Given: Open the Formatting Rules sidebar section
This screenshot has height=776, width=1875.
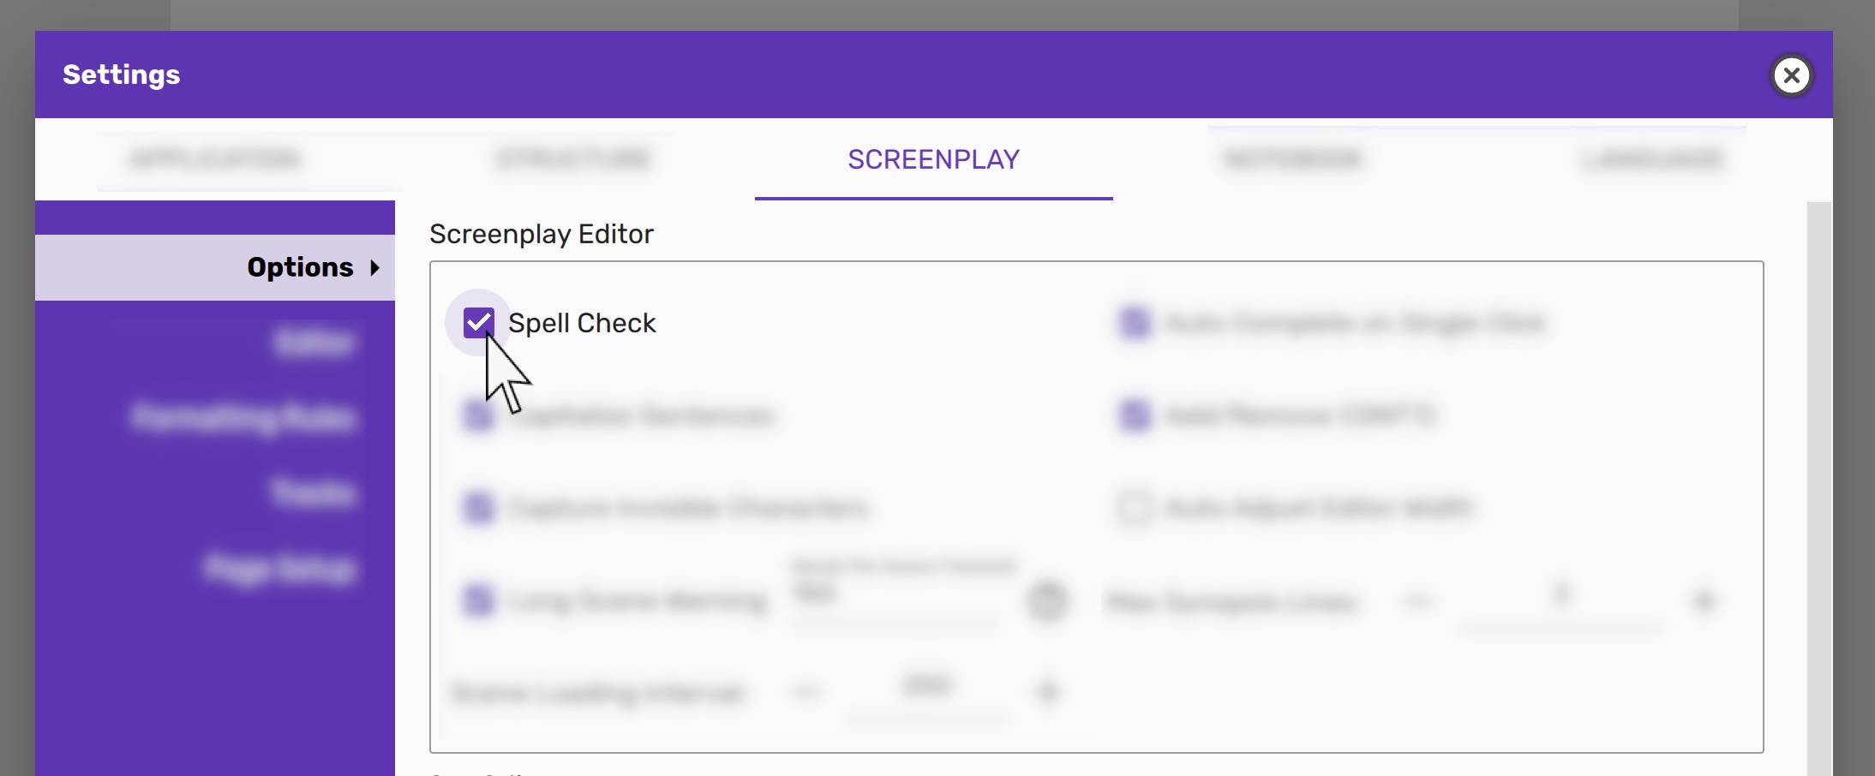Looking at the screenshot, I should click(x=243, y=418).
